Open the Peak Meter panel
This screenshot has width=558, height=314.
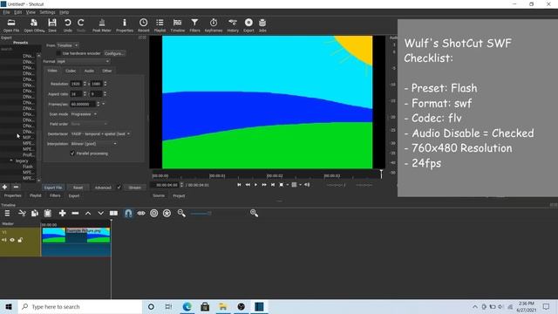click(102, 25)
